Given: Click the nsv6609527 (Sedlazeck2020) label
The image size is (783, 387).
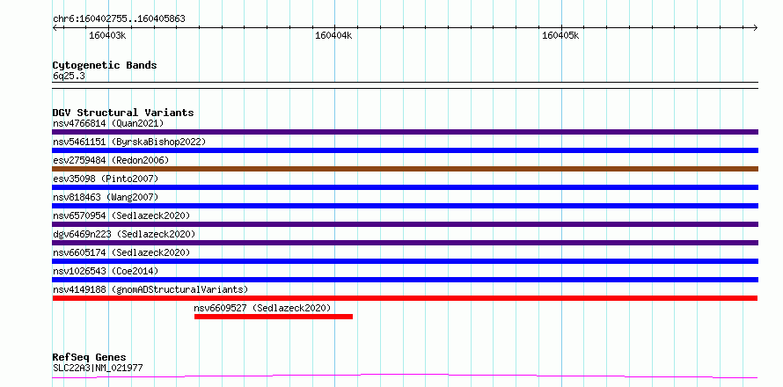Looking at the screenshot, I should tap(262, 308).
